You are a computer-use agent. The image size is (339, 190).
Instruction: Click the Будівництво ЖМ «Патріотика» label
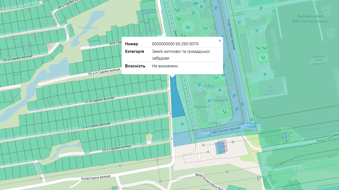tap(311, 19)
